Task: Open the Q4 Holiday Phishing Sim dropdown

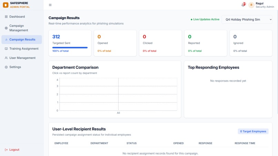Action: [x=247, y=20]
